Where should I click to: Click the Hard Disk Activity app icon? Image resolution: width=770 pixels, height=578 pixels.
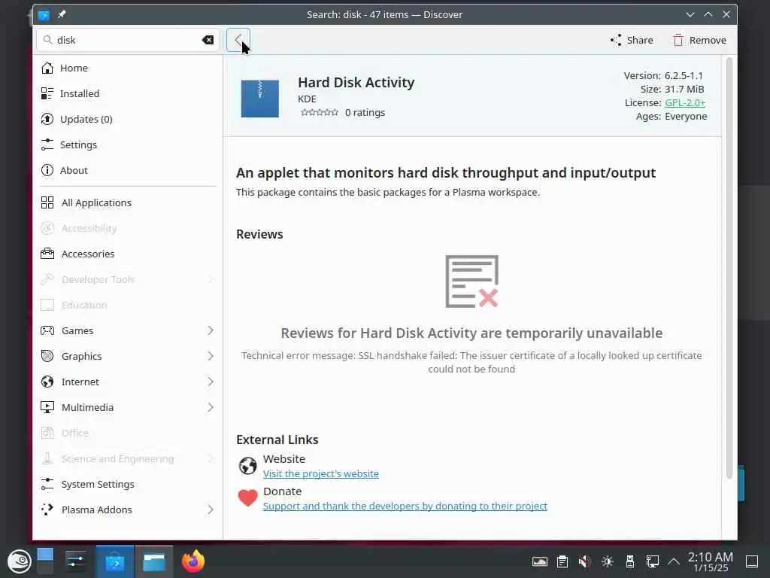click(259, 99)
